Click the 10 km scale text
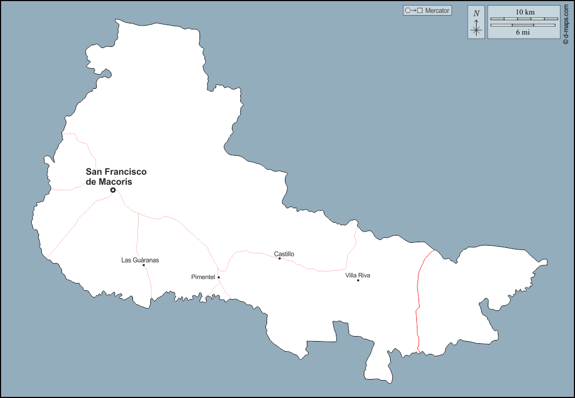This screenshot has width=575, height=398. pyautogui.click(x=524, y=12)
